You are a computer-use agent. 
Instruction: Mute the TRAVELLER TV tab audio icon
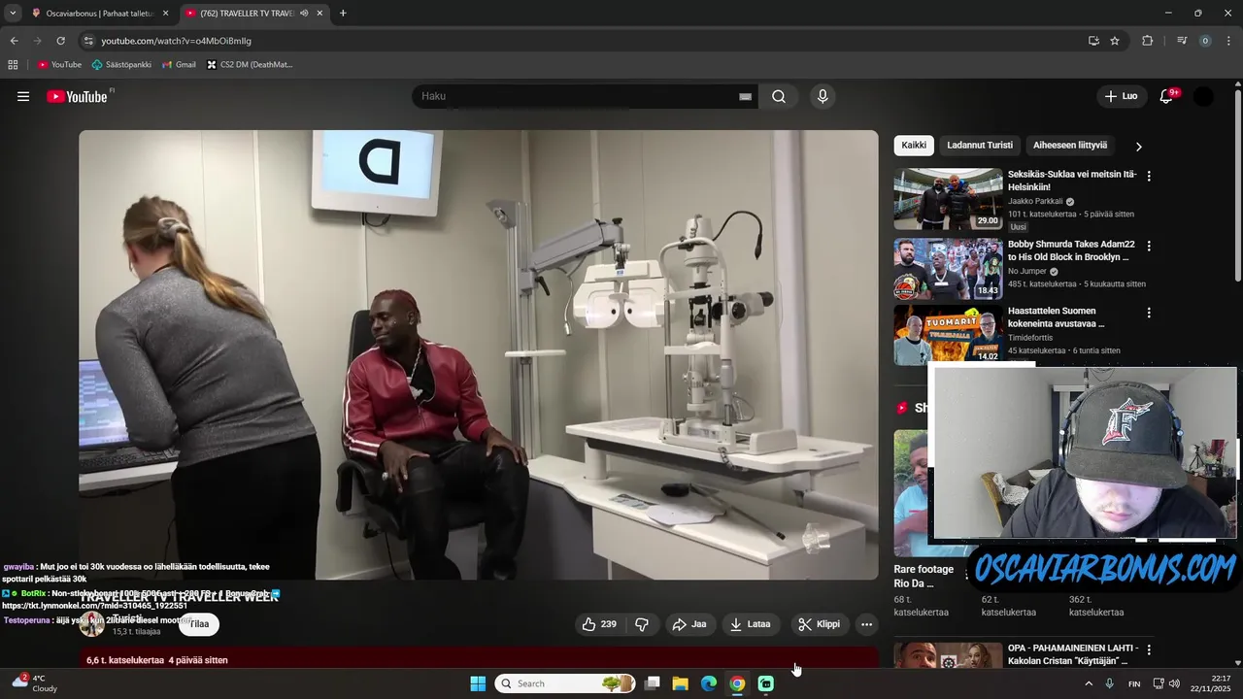point(304,14)
